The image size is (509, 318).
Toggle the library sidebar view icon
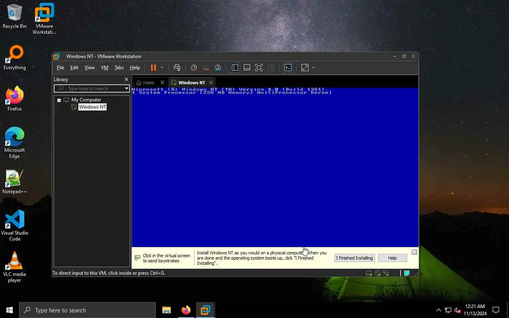click(235, 68)
